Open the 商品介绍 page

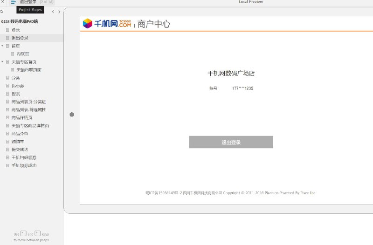pyautogui.click(x=20, y=134)
